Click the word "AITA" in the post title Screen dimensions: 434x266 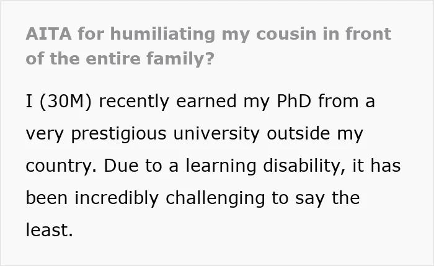click(x=49, y=33)
